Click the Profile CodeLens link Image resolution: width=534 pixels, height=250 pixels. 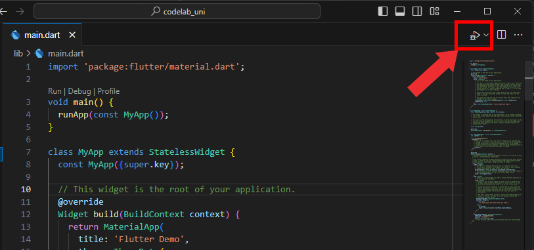pyautogui.click(x=108, y=91)
